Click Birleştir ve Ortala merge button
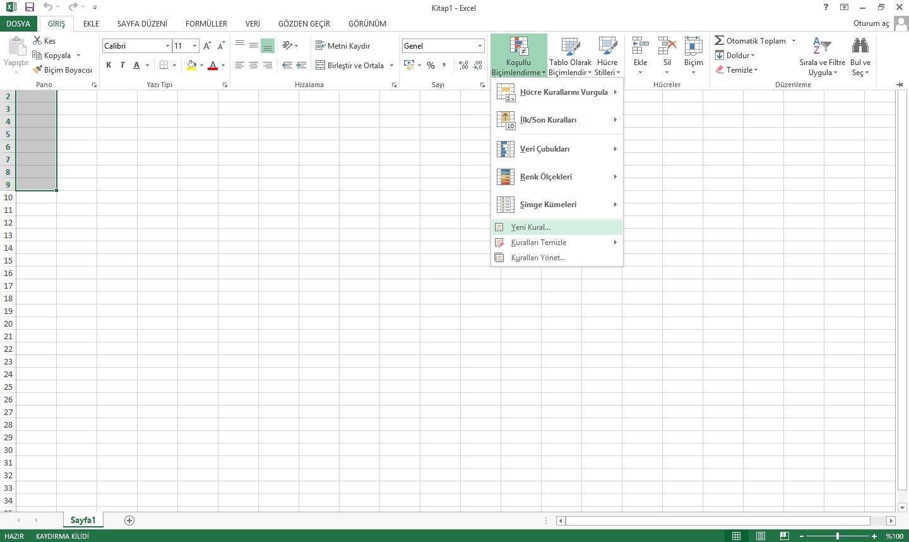Image resolution: width=909 pixels, height=542 pixels. coord(350,65)
